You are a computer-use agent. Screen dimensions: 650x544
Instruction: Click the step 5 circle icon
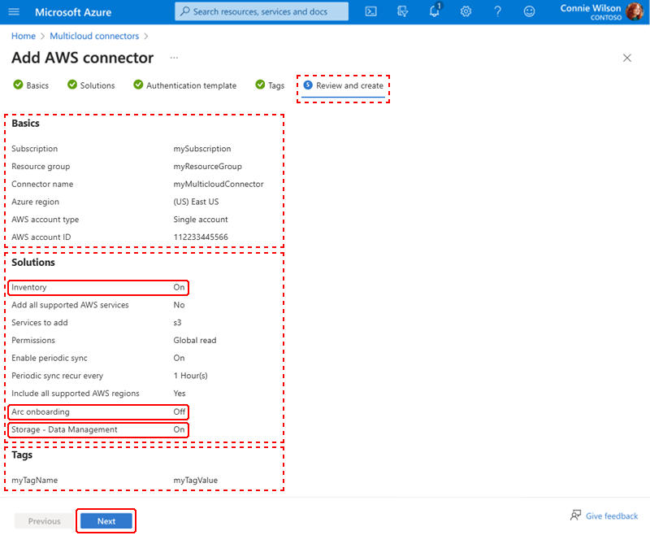pyautogui.click(x=308, y=85)
